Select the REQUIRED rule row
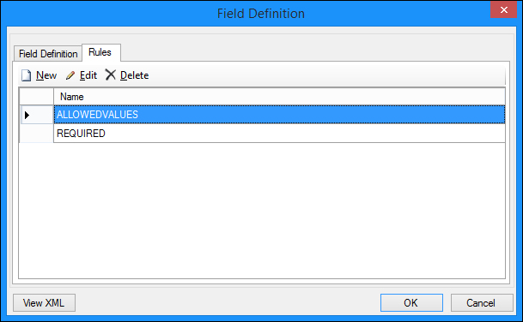 point(279,134)
